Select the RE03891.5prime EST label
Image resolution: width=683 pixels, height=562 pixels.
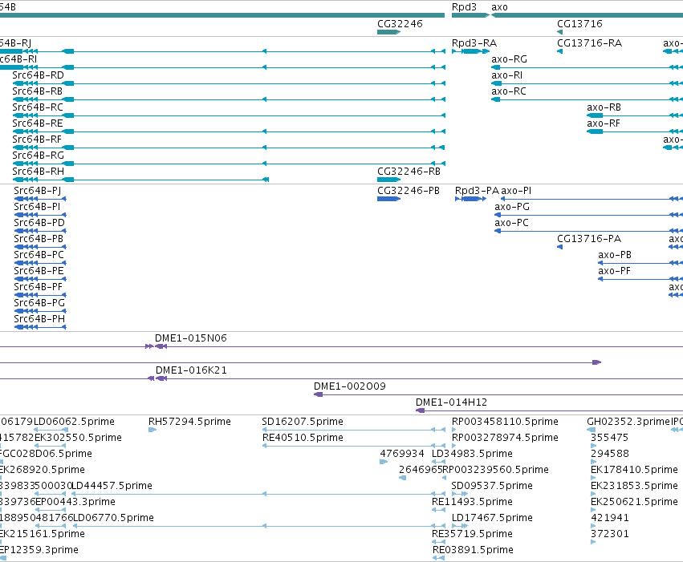pos(473,551)
